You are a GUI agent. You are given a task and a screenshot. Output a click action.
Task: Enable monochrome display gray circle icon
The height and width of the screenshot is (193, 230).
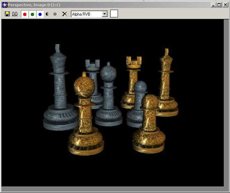[x=55, y=14]
